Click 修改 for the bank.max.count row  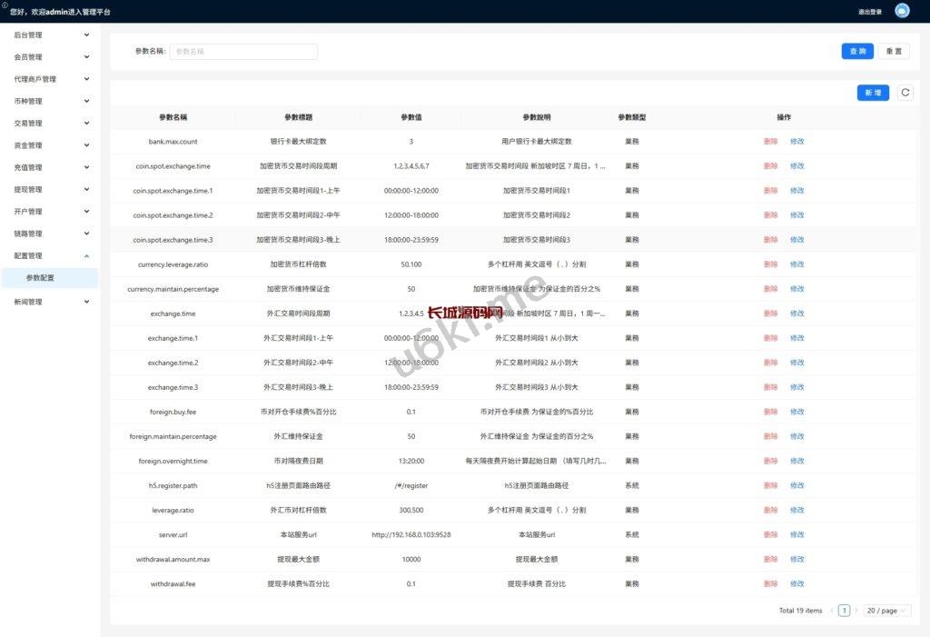coord(796,142)
